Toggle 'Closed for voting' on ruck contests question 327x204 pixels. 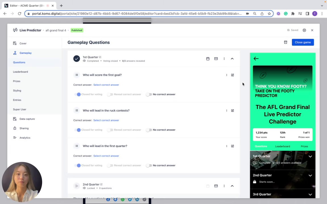(x=77, y=130)
